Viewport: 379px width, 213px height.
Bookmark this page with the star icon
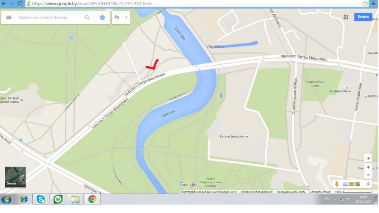tap(365, 4)
